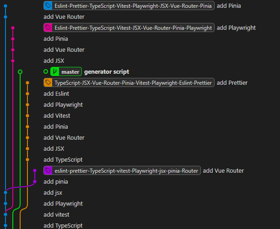Viewport: 280px width, 229px height.
Task: Select the add Playwright commit beside the pink tag
Action: (236, 28)
